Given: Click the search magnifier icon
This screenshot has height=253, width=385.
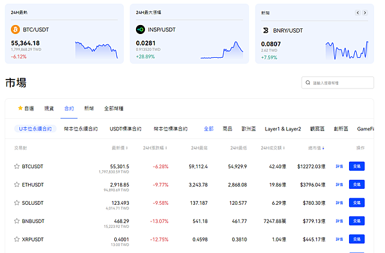Looking at the screenshot, I should click(307, 83).
